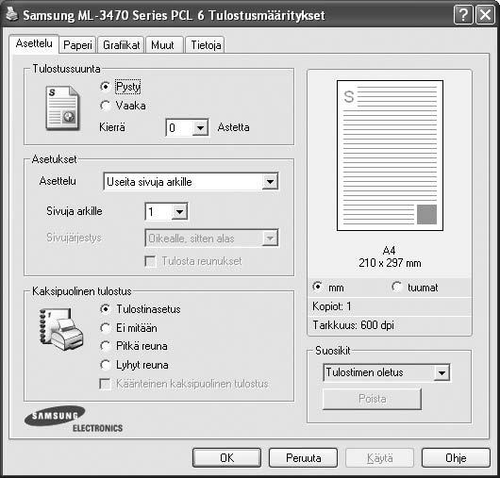The image size is (500, 478).
Task: Select Lyhyt reuna duplex option
Action: 105,365
